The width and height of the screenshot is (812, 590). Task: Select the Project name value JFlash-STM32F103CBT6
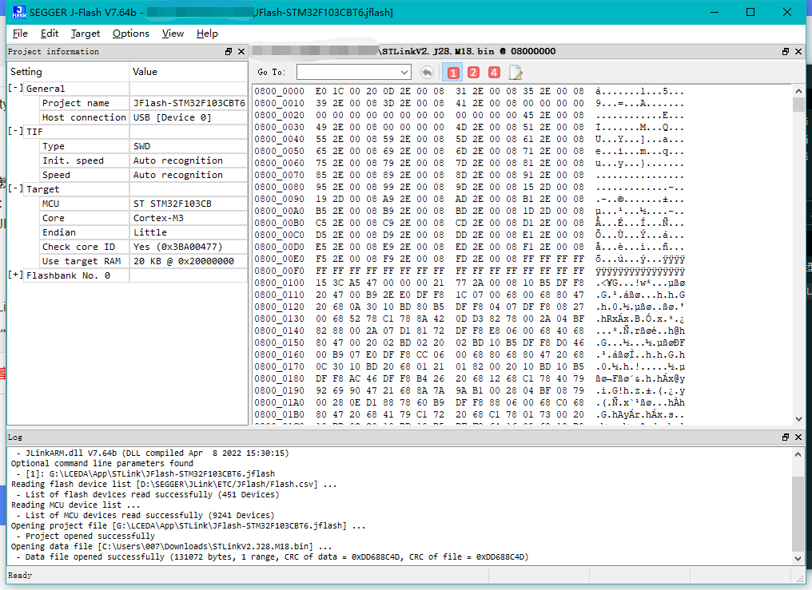(x=189, y=103)
